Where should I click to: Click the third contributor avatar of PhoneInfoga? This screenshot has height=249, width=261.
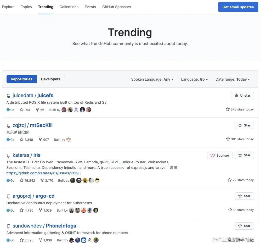pos(84,240)
